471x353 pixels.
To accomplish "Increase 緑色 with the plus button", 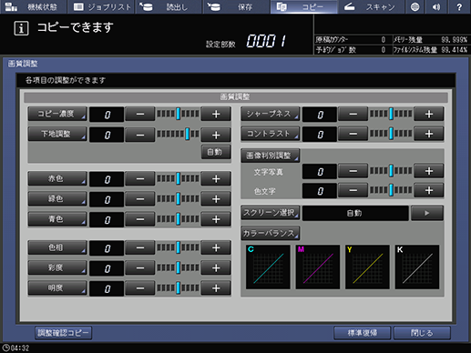I will (216, 199).
